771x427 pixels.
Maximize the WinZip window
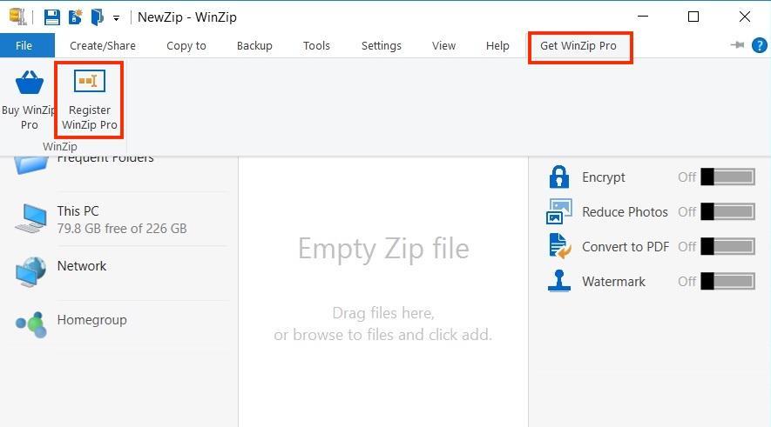coord(693,17)
